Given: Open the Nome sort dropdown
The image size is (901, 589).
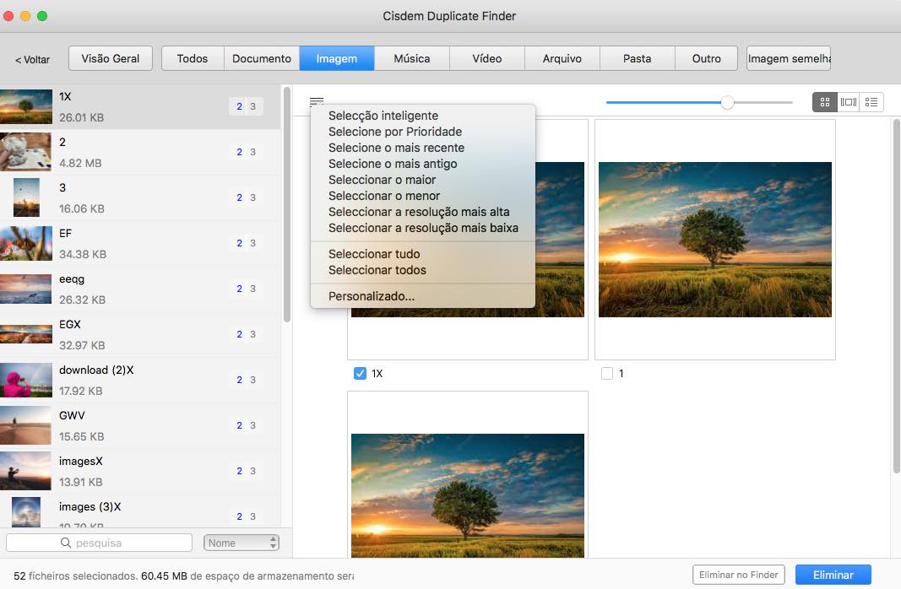Looking at the screenshot, I should tap(242, 543).
